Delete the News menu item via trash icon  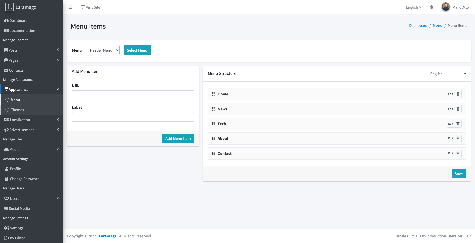tap(458, 109)
